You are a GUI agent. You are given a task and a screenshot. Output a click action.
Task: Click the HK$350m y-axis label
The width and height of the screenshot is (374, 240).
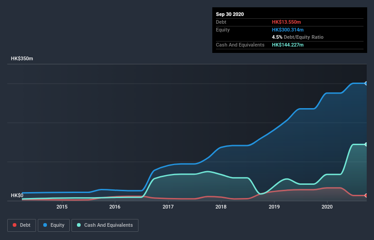pos(22,58)
